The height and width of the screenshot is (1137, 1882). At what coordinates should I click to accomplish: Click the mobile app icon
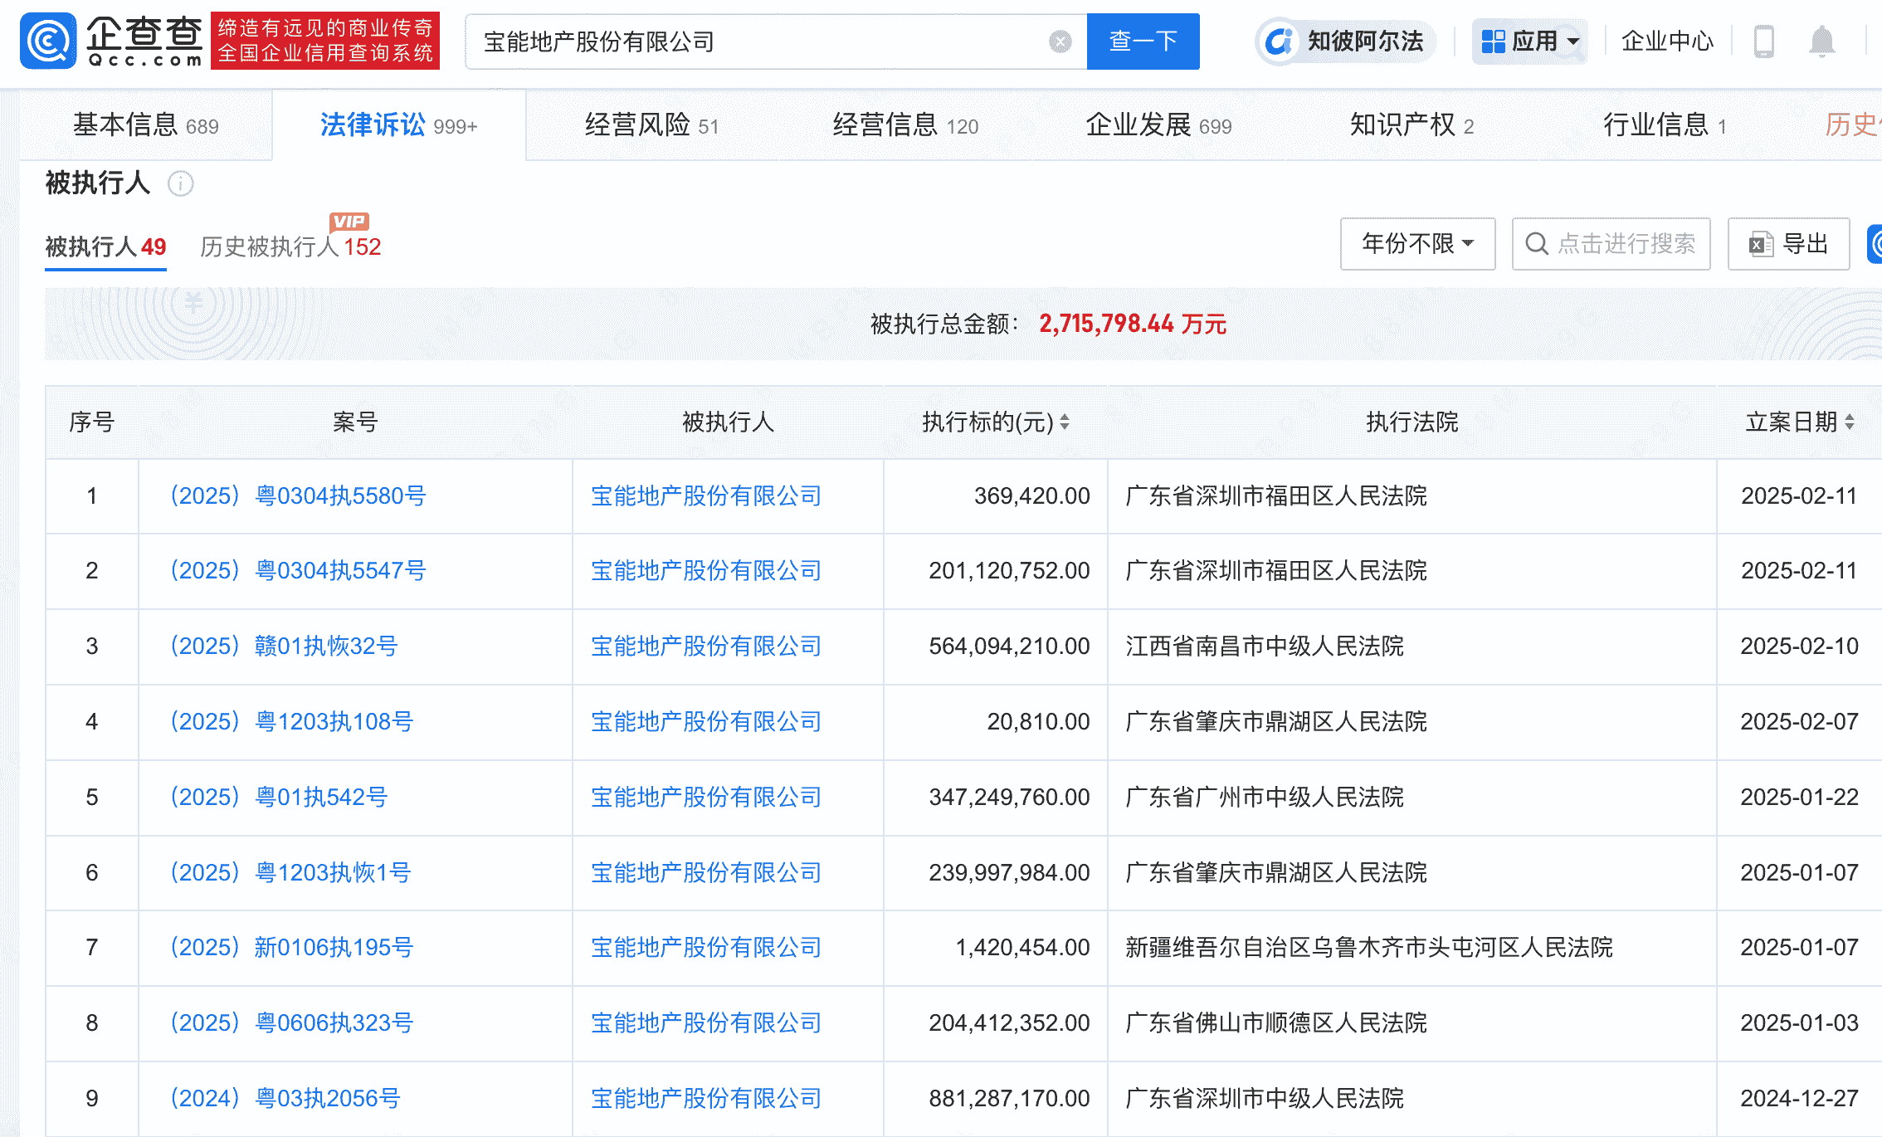point(1764,41)
